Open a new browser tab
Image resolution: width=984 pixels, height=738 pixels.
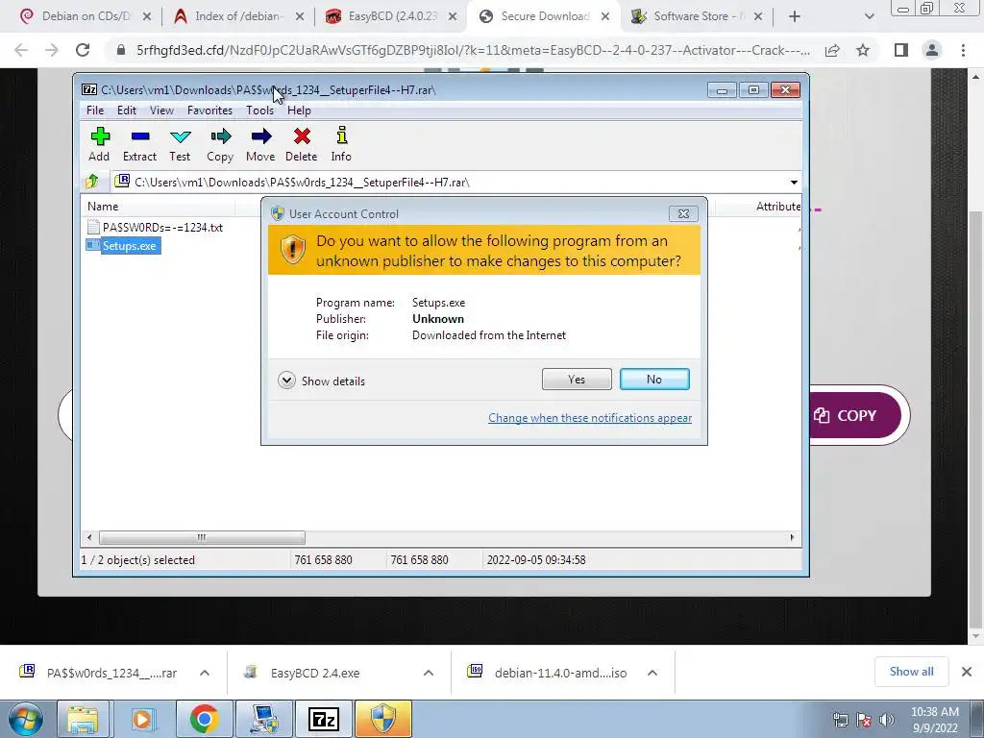tap(795, 16)
